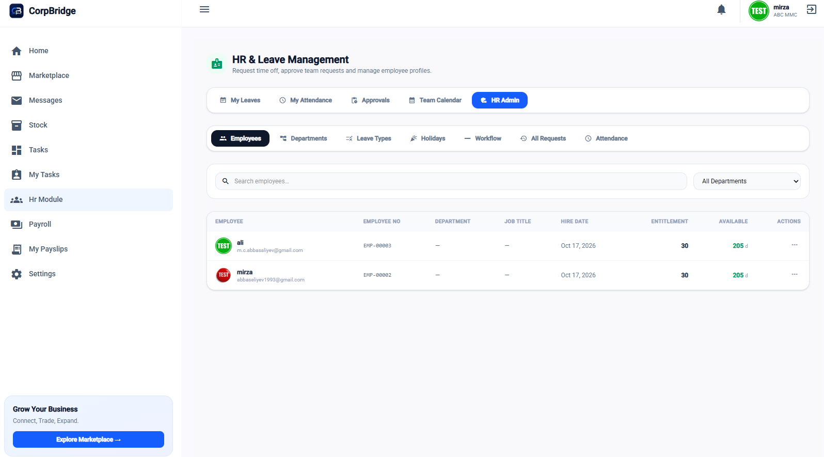
Task: Open the Workflow sub-tab
Action: pos(483,138)
